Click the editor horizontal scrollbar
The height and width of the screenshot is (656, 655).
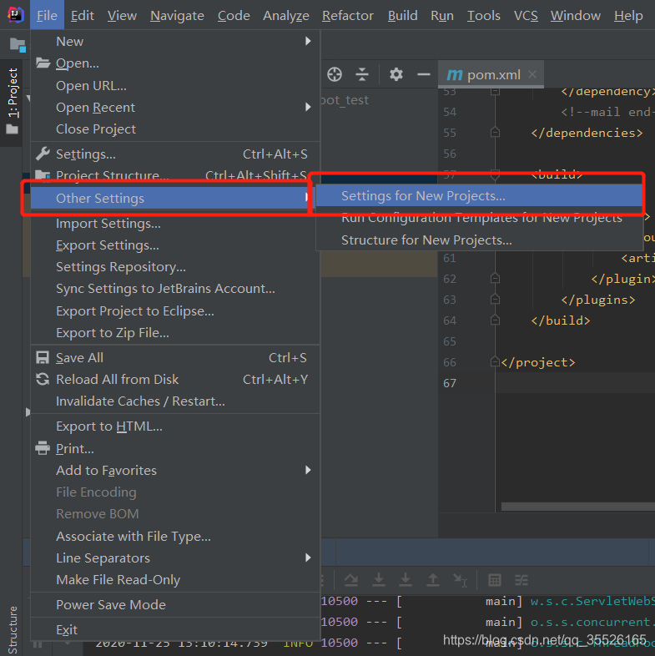click(578, 507)
